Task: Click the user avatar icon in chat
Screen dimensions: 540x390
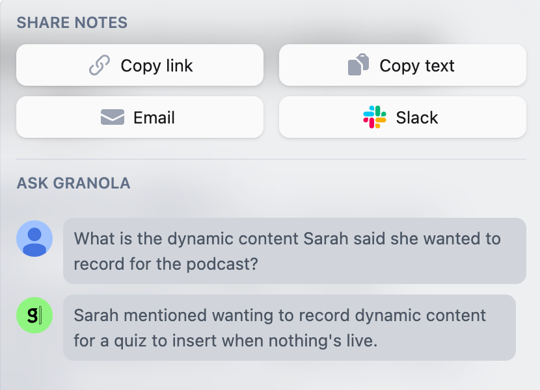Action: tap(34, 239)
